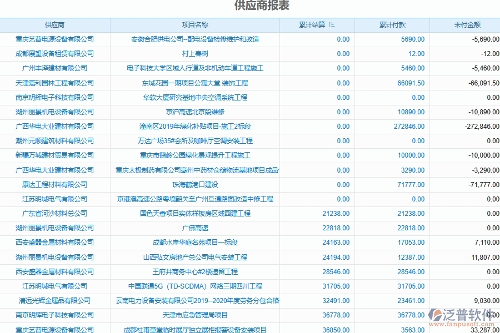Select supplier 重庆艺普电源设备有限公司
The height and width of the screenshot is (333, 500).
click(x=56, y=39)
